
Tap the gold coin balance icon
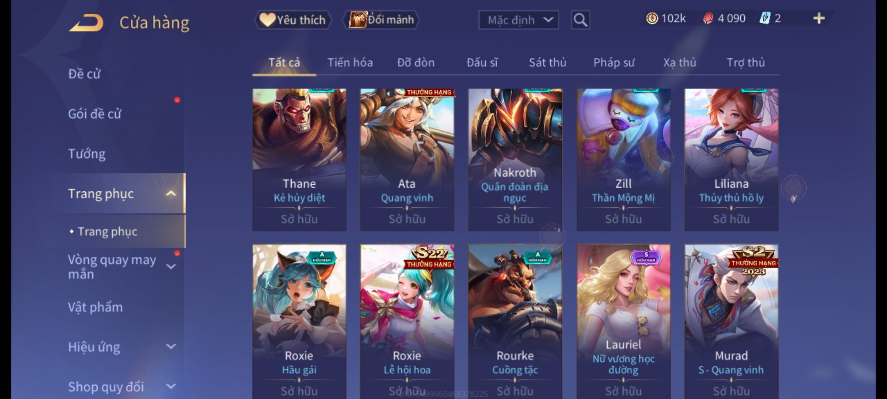[652, 18]
